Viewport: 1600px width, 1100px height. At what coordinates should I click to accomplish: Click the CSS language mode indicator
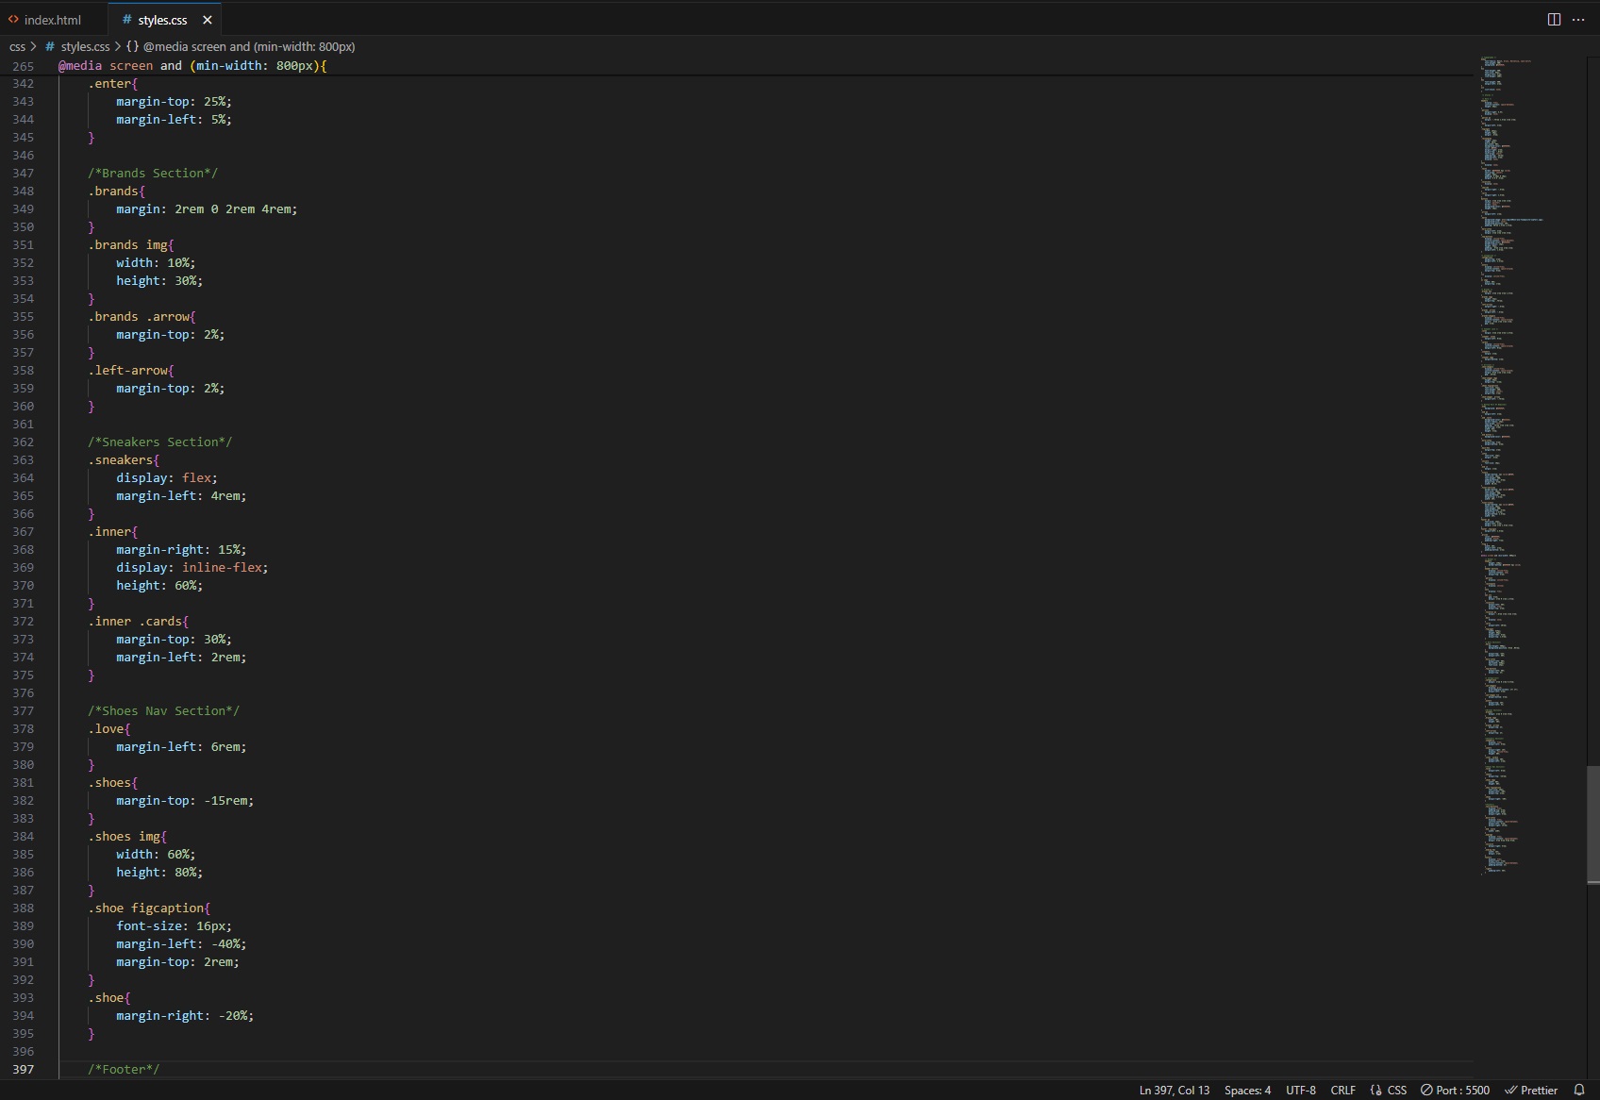click(1389, 1090)
